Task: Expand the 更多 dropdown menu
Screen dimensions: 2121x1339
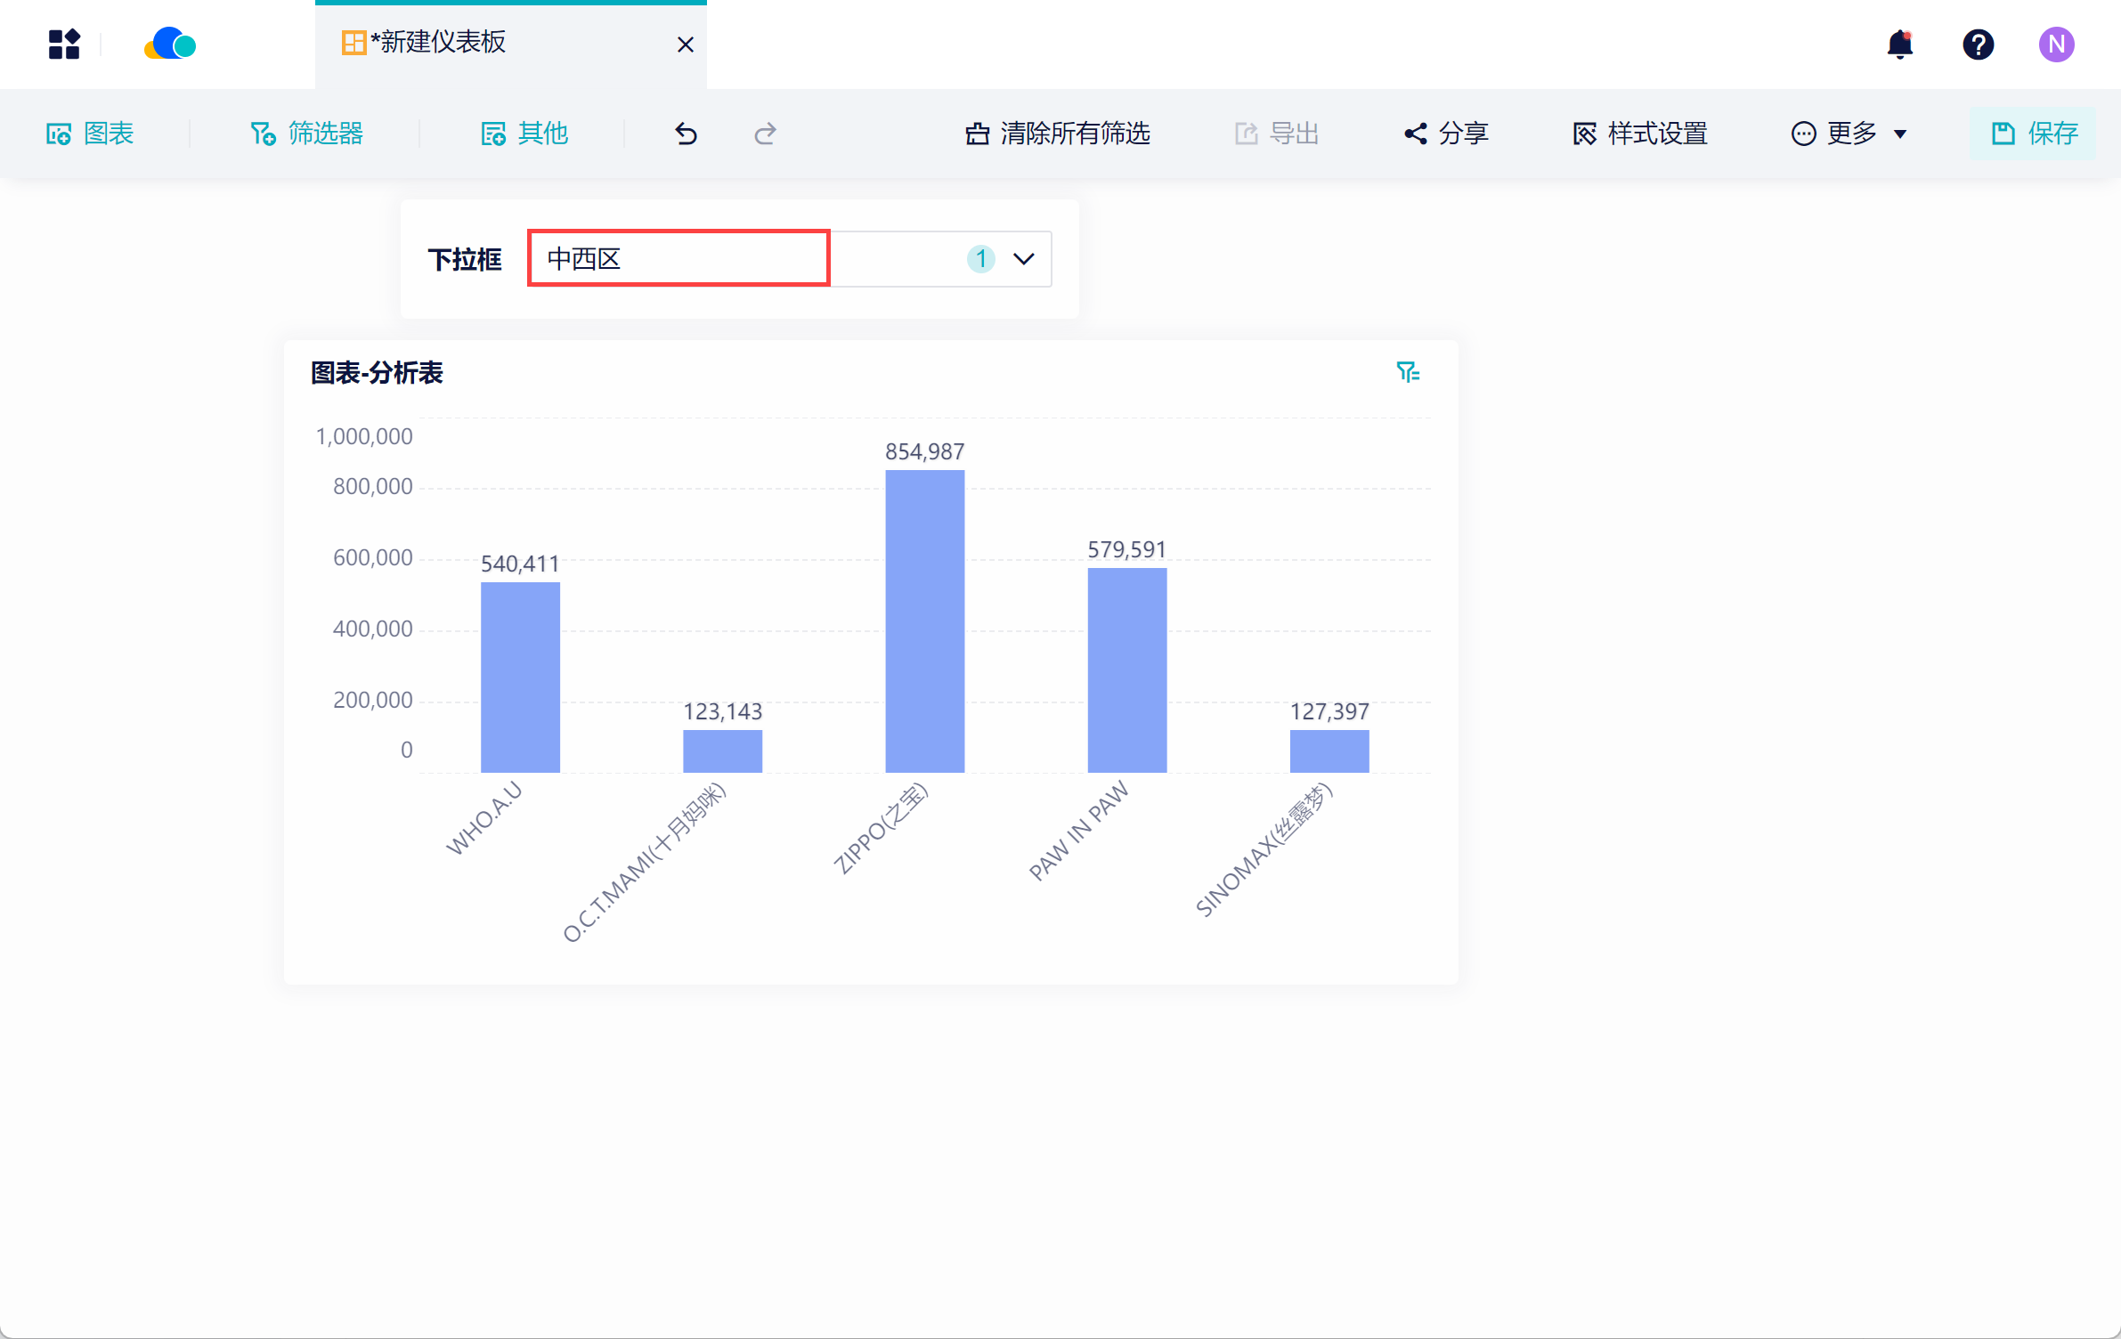Action: pos(1849,134)
